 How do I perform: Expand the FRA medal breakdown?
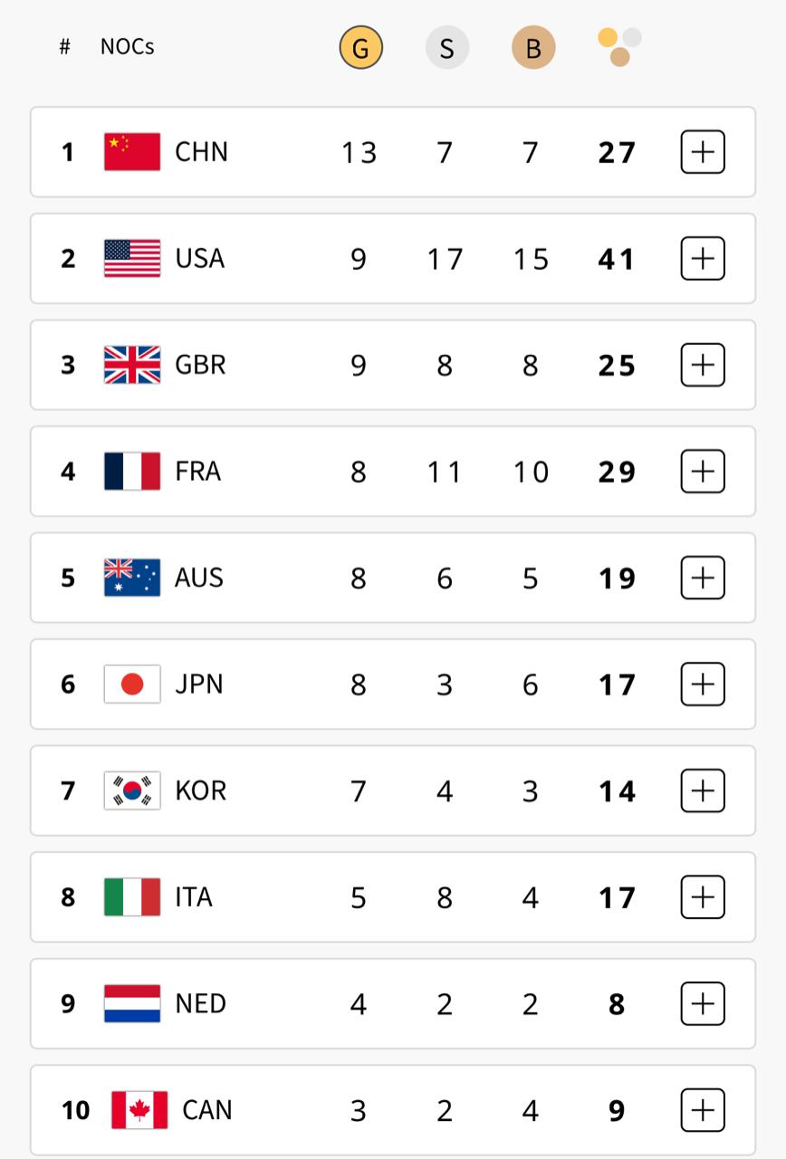(703, 472)
